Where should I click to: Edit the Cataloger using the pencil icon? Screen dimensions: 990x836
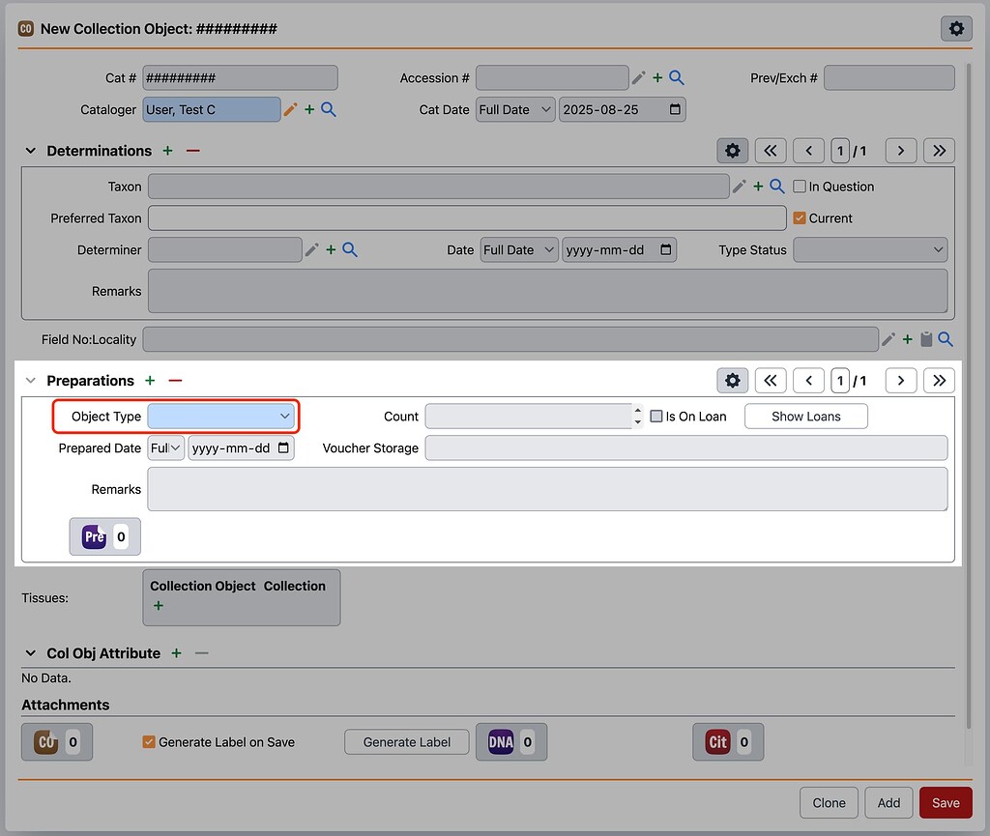coord(291,109)
